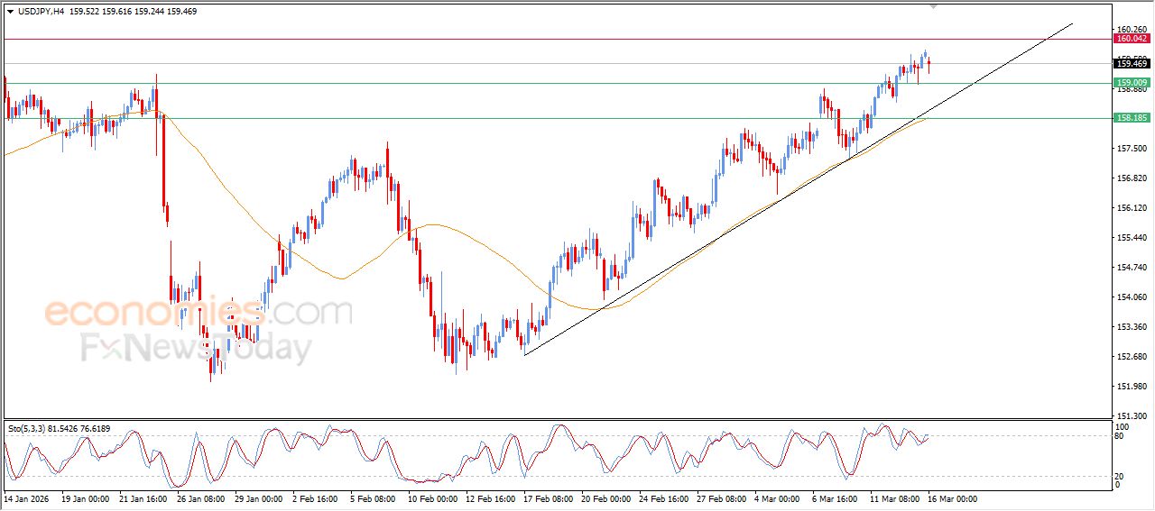Screen dimensions: 1155x511
Task: Click the USDJPY,H4 chart title text
Action: click(x=41, y=12)
